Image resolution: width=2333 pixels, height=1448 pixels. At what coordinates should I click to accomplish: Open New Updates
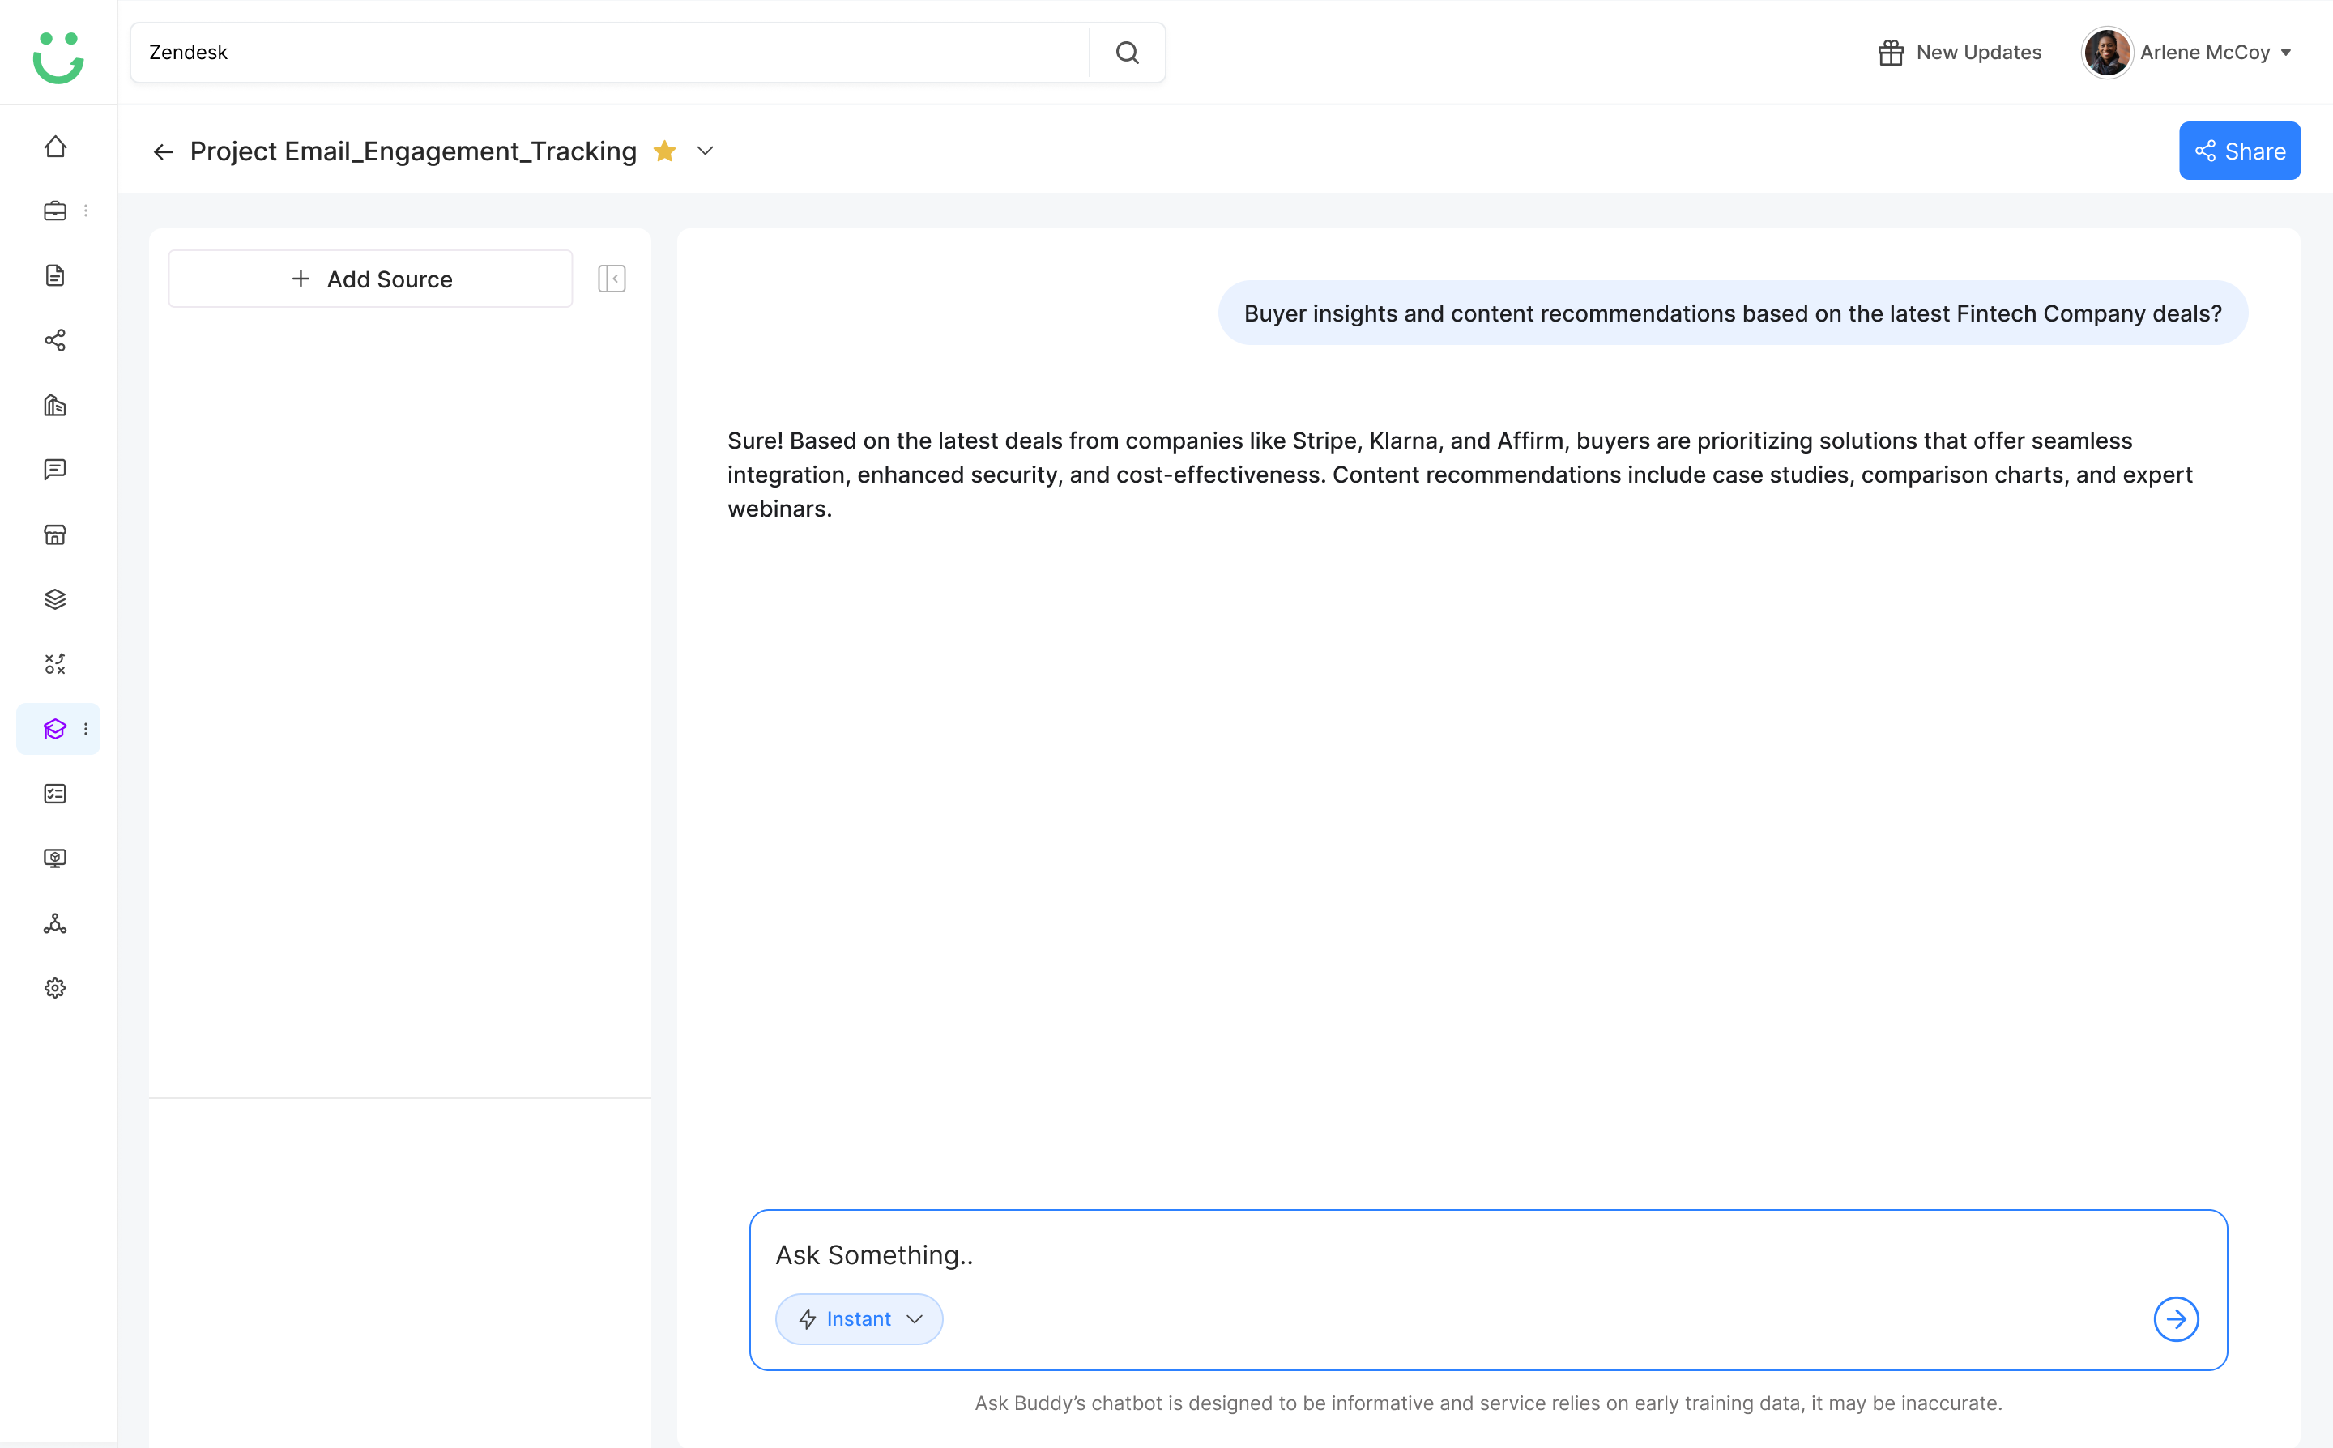[x=1960, y=53]
